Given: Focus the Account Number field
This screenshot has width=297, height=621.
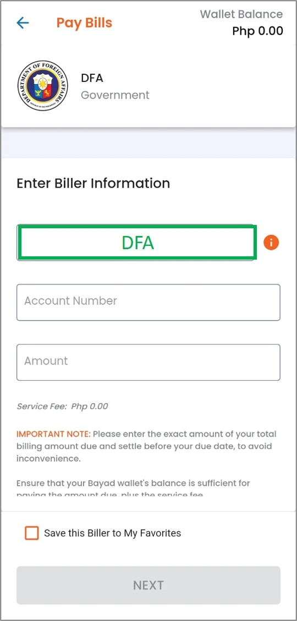Looking at the screenshot, I should 148,302.
